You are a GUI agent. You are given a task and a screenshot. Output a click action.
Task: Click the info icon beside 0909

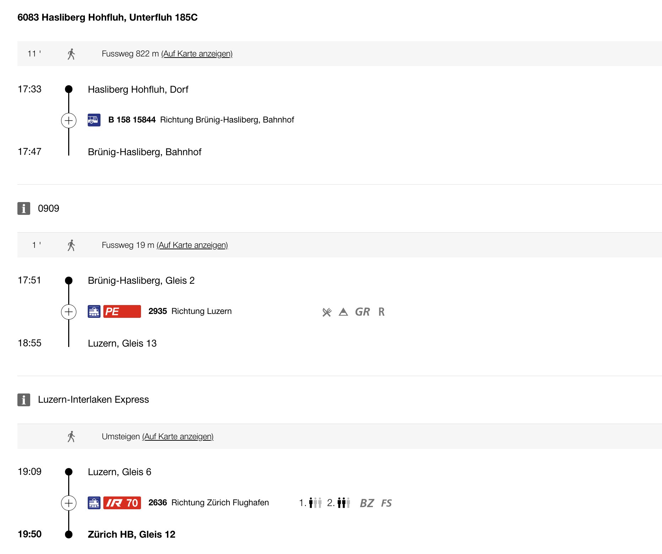[24, 208]
